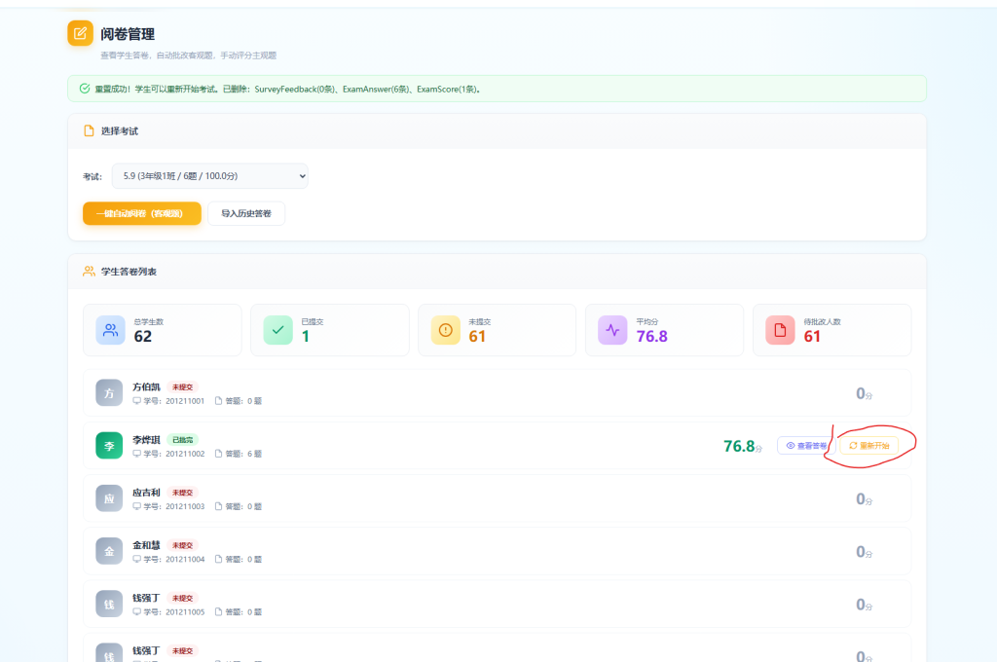
Task: Select the 应吉利 student row
Action: point(497,498)
